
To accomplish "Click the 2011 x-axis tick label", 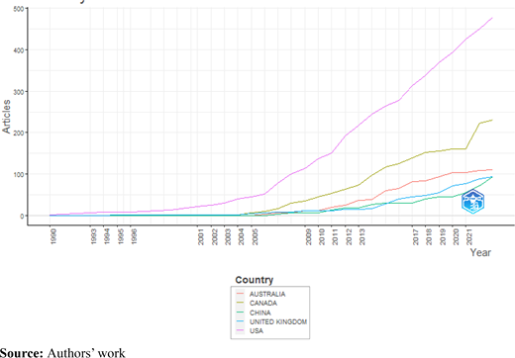I will click(x=335, y=236).
